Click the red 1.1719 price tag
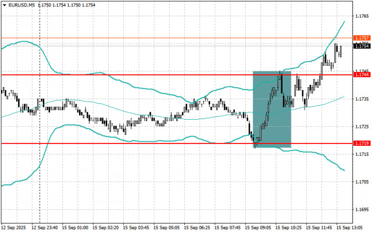Screen dimensions: 372x233 362,144
